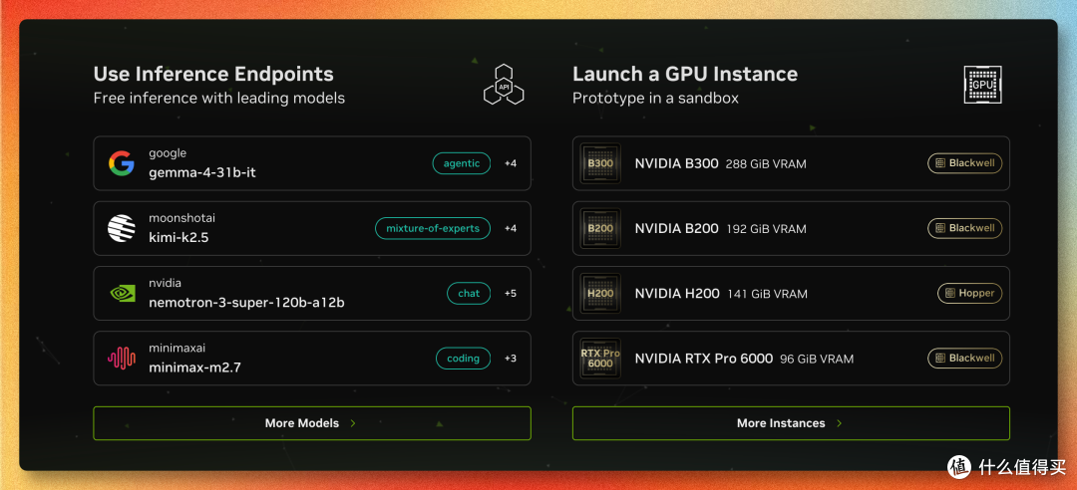Click the google publisher label
This screenshot has width=1077, height=490.
point(168,153)
